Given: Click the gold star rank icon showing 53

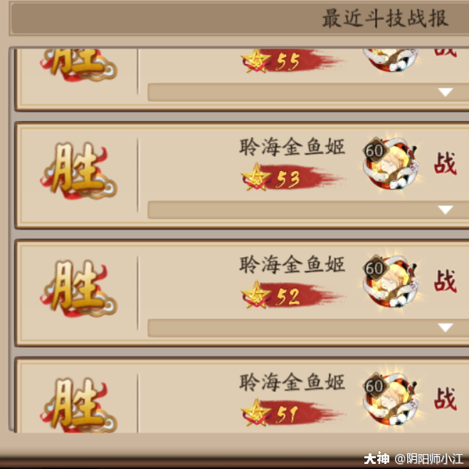Looking at the screenshot, I should click(x=256, y=177).
